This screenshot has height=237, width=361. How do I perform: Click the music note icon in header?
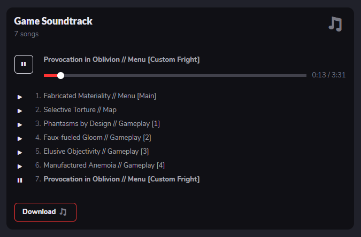(x=335, y=24)
